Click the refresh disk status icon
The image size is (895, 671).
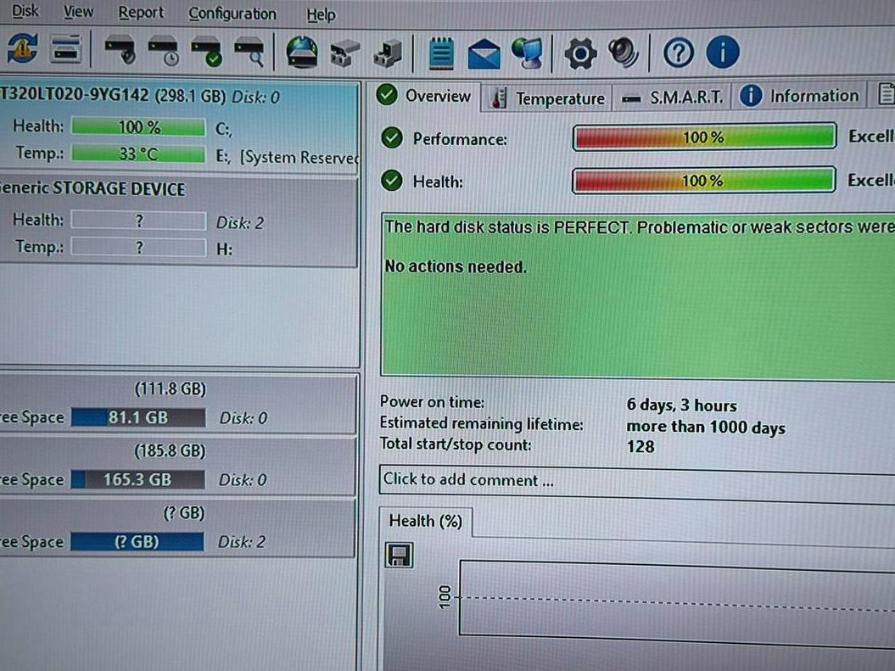(x=21, y=50)
